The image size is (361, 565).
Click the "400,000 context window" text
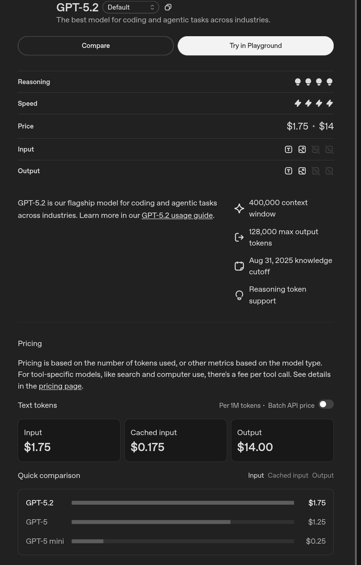pyautogui.click(x=278, y=208)
